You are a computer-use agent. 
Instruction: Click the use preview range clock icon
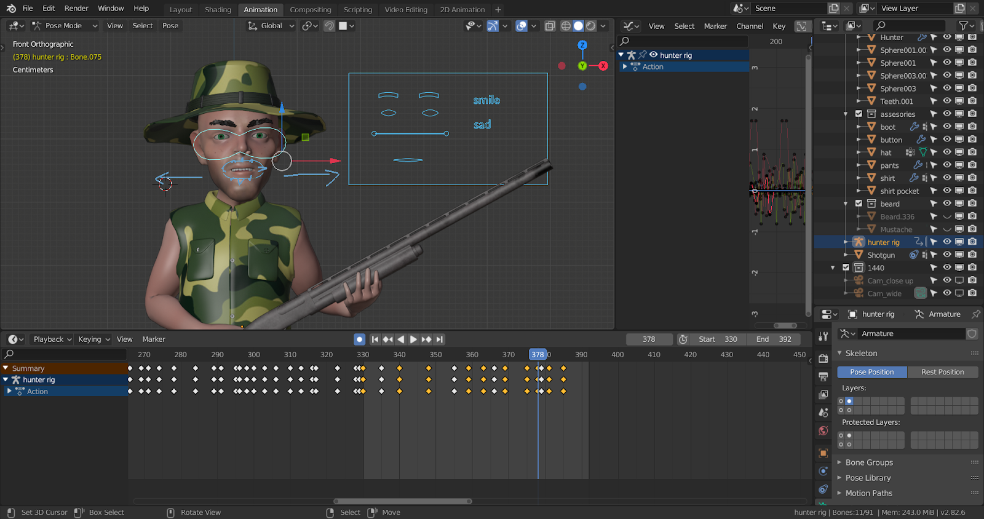683,339
